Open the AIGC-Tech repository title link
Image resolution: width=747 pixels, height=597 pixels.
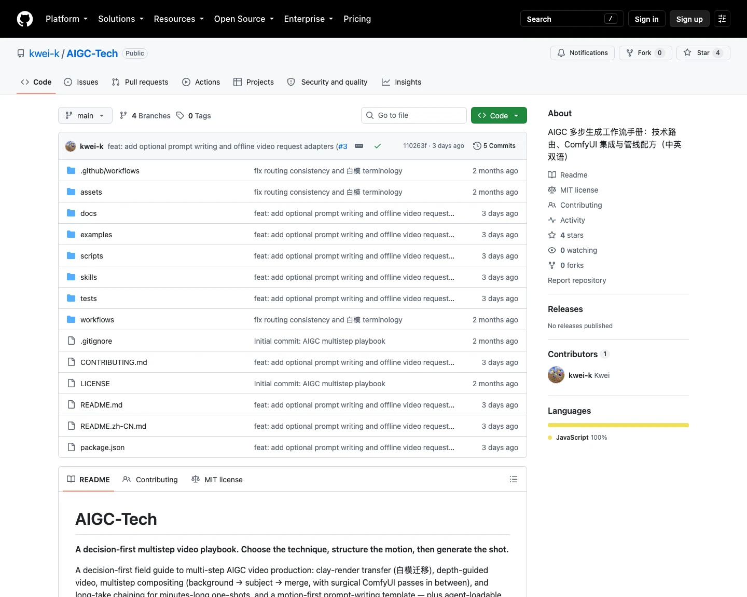tap(92, 53)
